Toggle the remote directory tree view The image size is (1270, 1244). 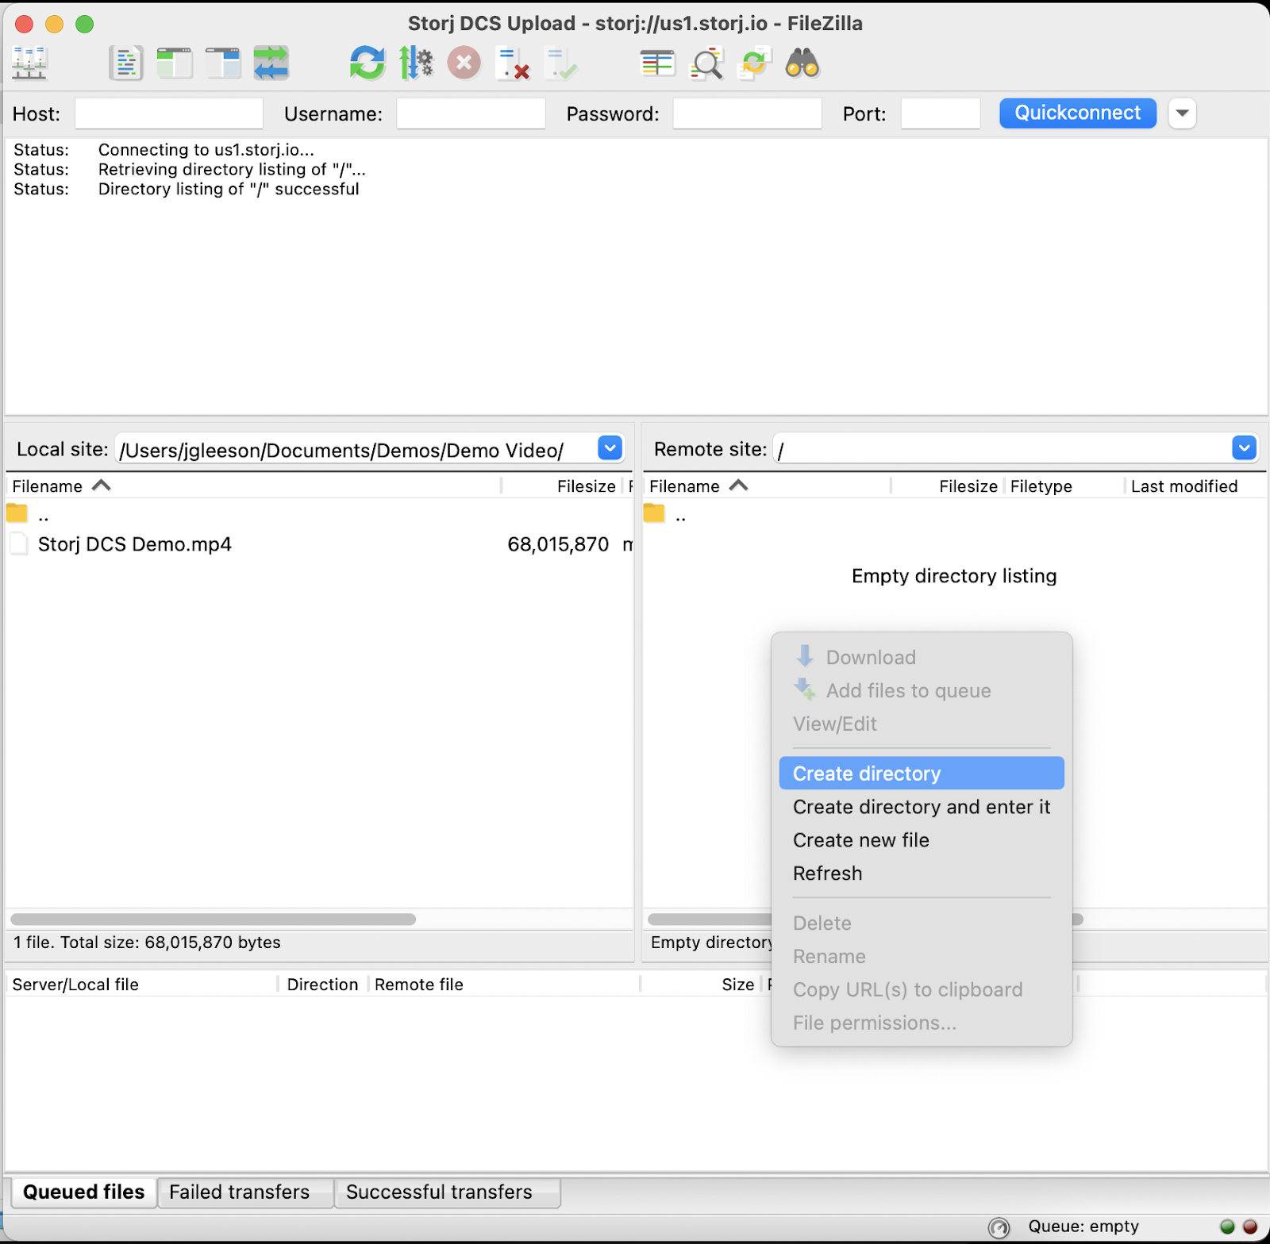(223, 63)
